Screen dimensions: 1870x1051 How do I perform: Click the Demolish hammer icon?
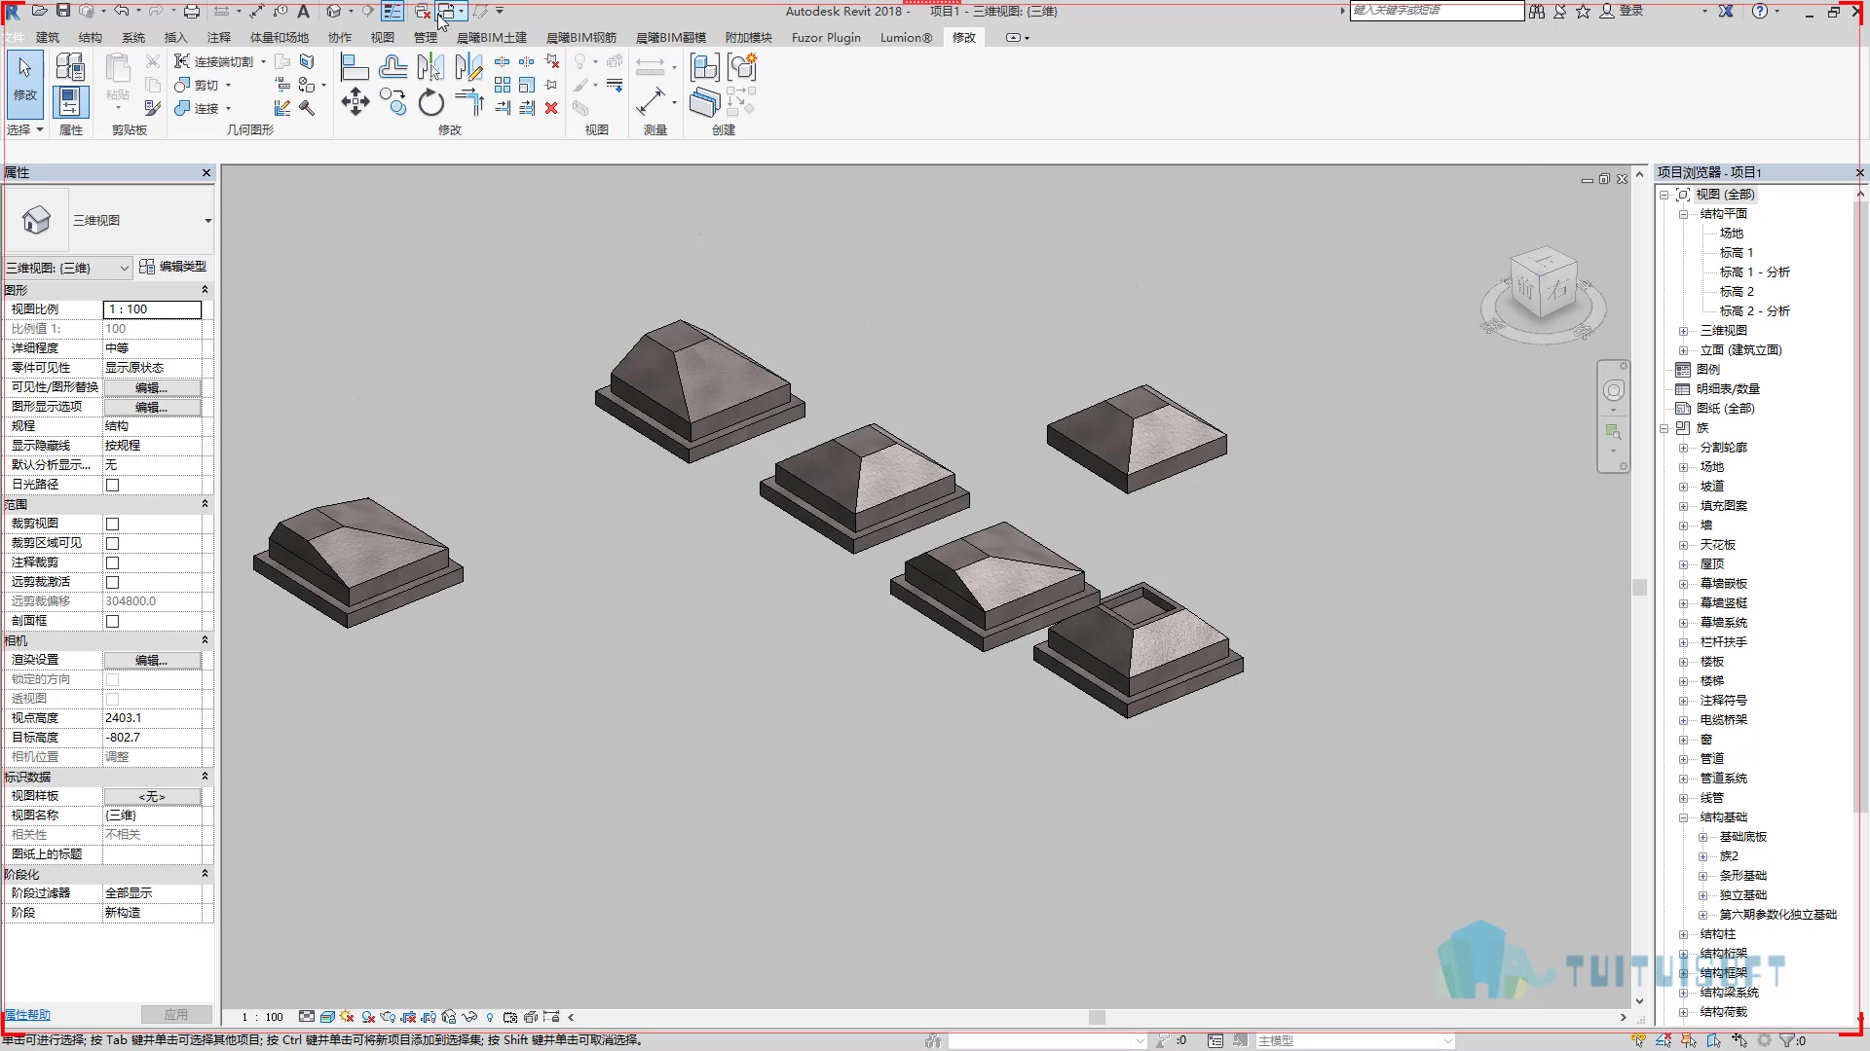click(307, 108)
